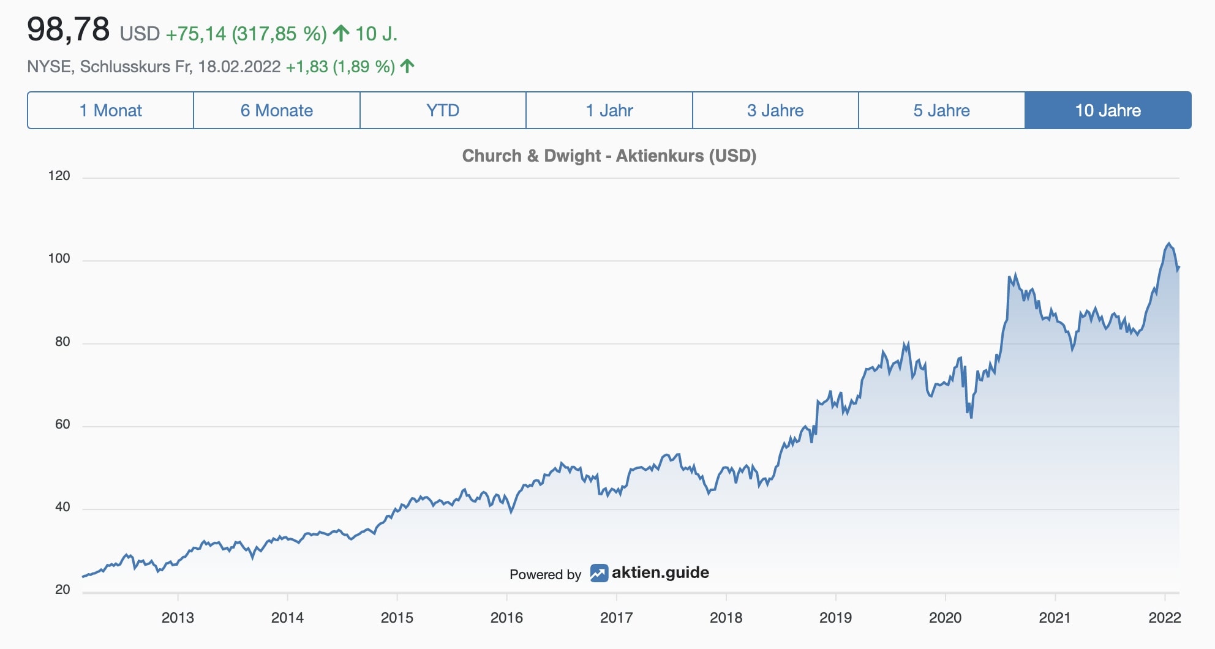Image resolution: width=1215 pixels, height=649 pixels.
Task: Click the aktien.guide chart logo icon
Action: point(599,573)
